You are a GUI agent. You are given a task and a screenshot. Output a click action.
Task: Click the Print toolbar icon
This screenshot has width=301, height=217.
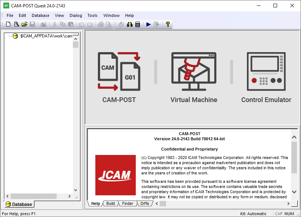101,24
